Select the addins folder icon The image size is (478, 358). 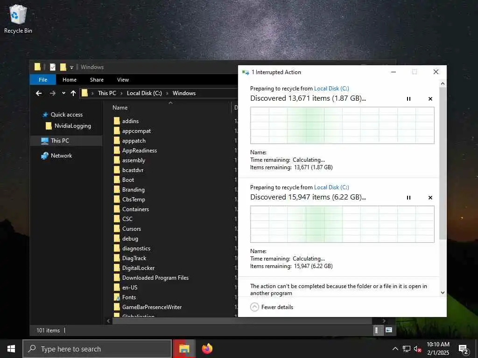[117, 121]
